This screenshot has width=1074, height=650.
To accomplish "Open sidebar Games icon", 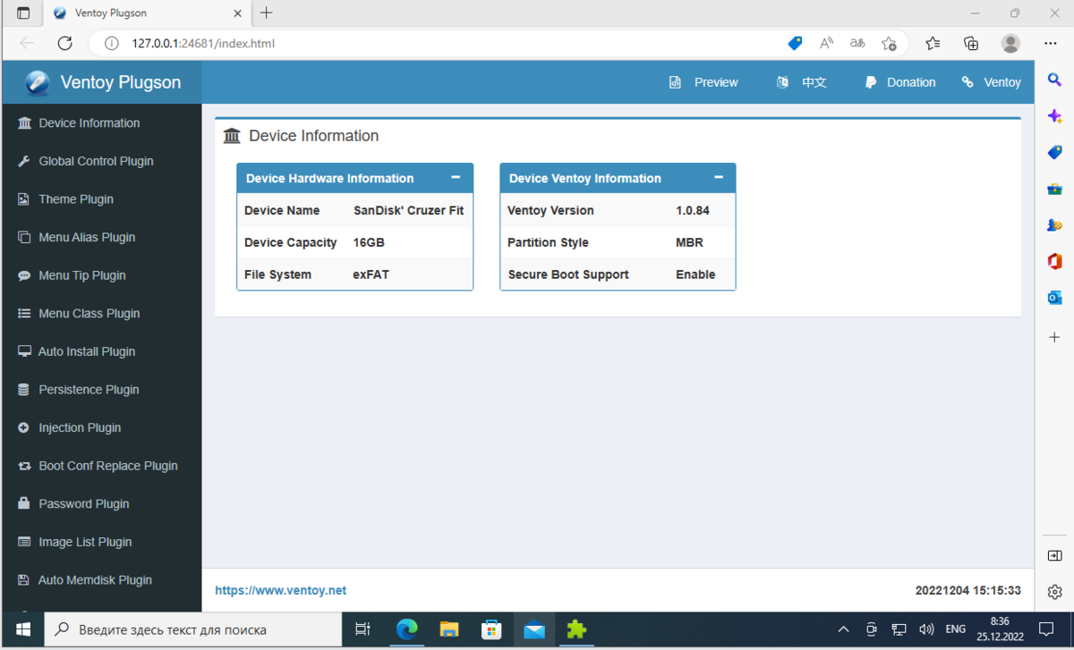I will [1054, 225].
